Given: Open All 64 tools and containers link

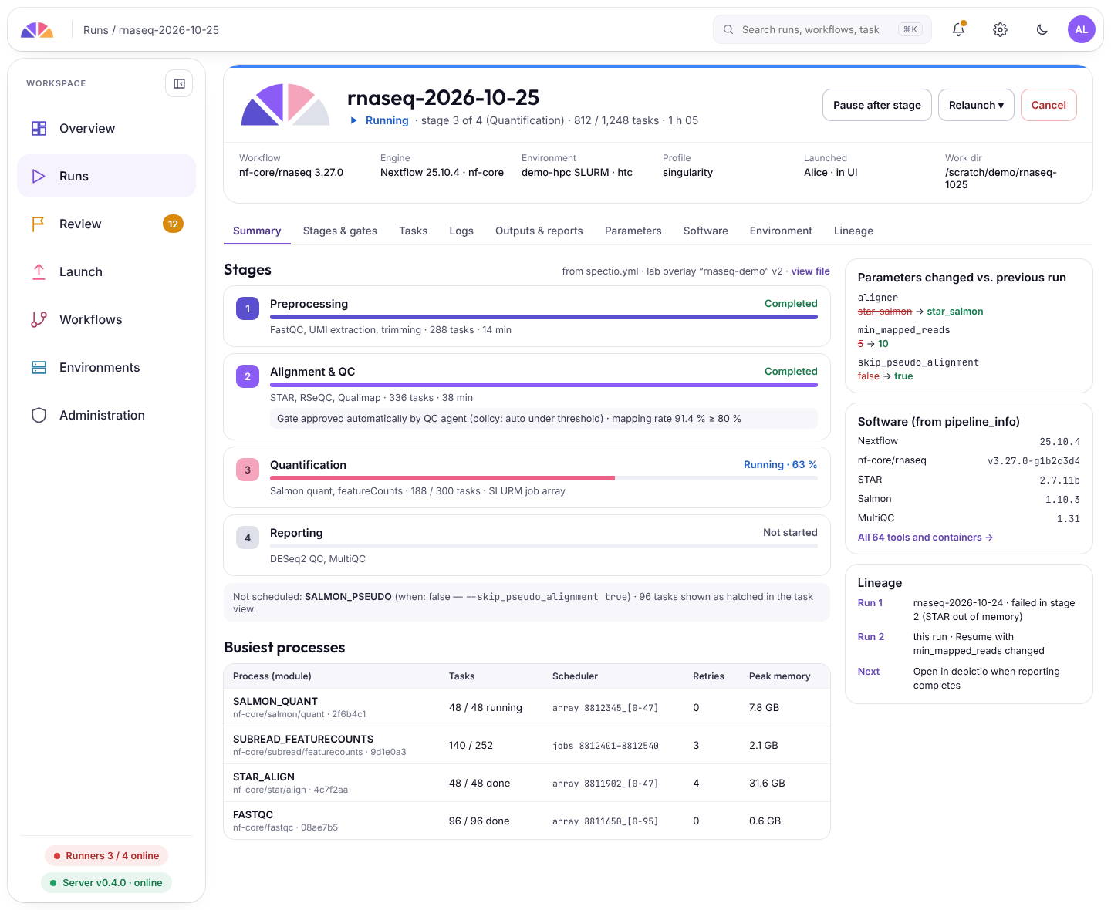Looking at the screenshot, I should click(925, 538).
